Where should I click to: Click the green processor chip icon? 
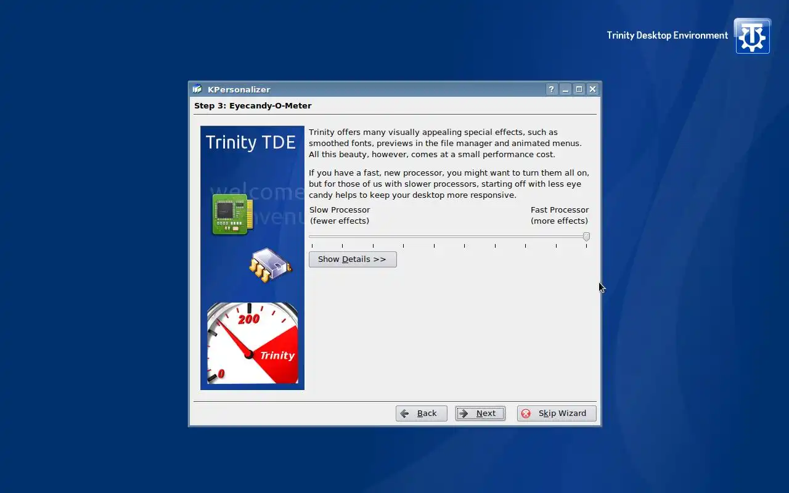[x=232, y=214]
